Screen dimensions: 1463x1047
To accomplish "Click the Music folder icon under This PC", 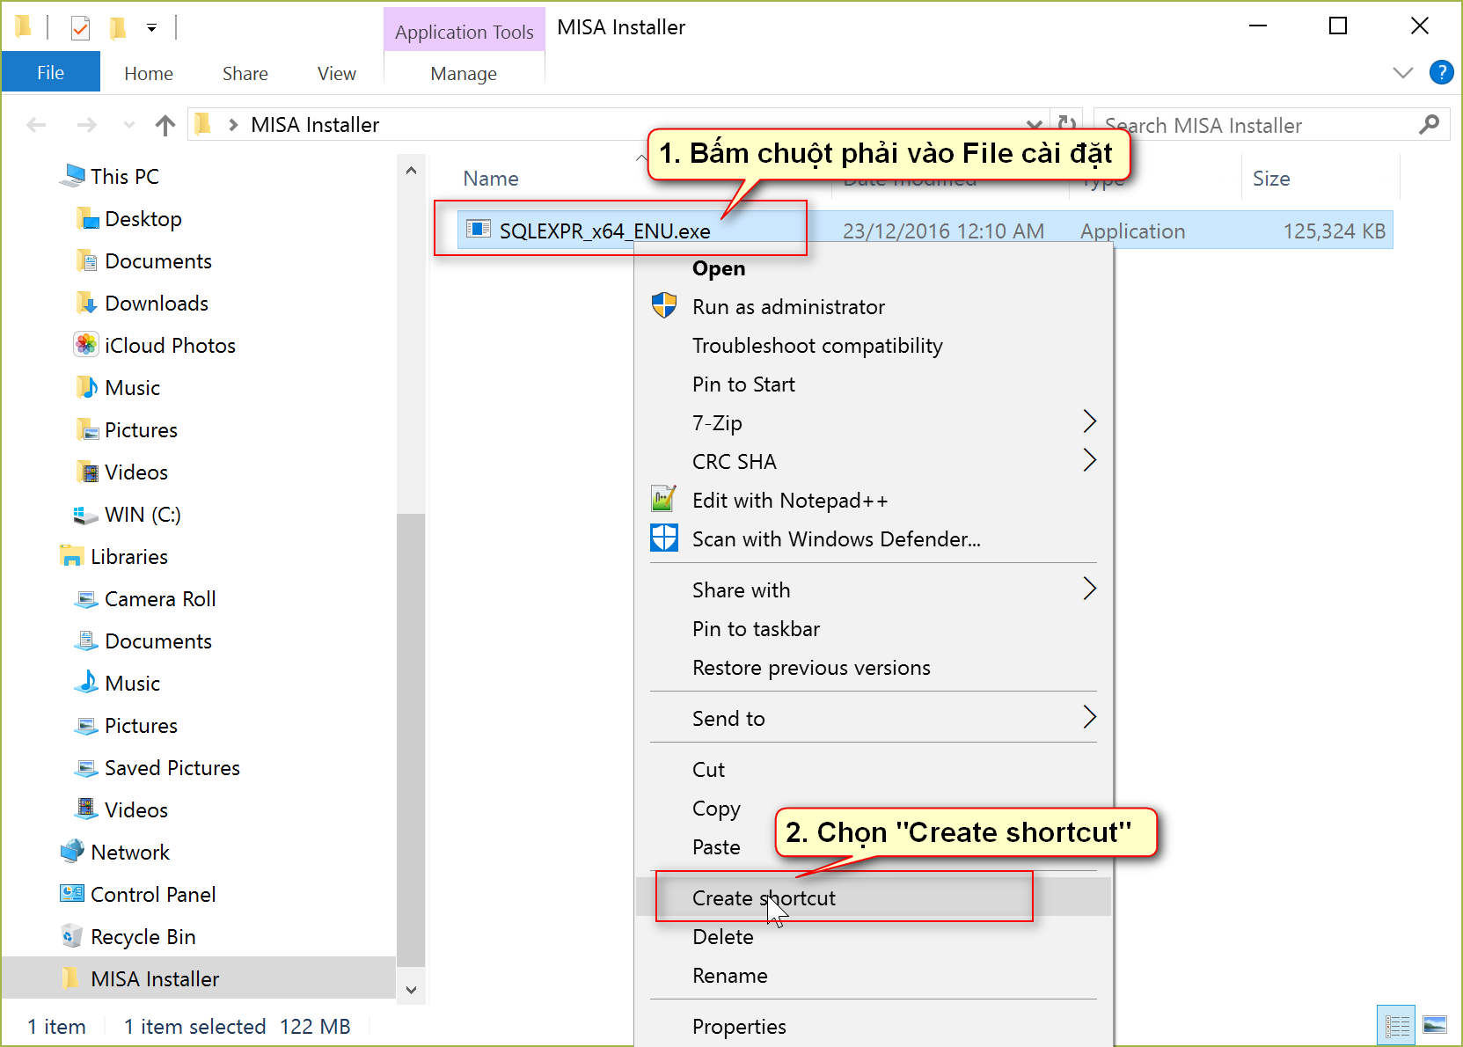I will [86, 387].
